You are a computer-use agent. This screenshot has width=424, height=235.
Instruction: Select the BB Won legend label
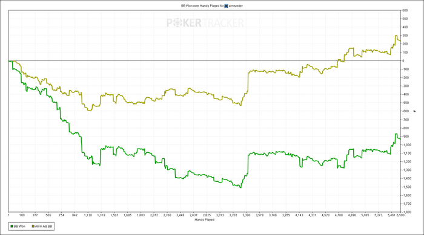pyautogui.click(x=19, y=227)
